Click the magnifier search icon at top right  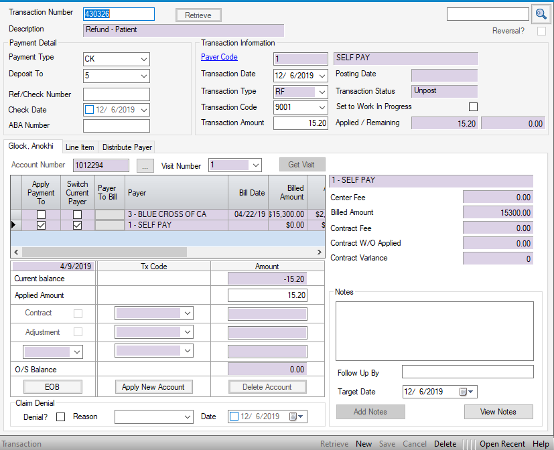point(541,14)
